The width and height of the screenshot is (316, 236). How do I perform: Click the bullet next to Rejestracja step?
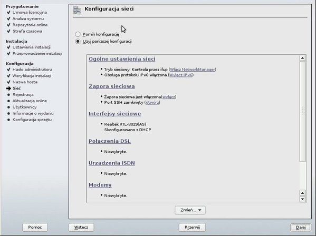[x=8, y=95]
